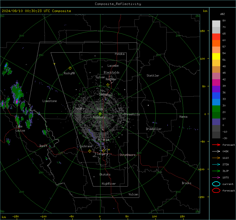
Task: Click the yellow diamond marker below Cochrane
Action: pyautogui.click(x=90, y=151)
